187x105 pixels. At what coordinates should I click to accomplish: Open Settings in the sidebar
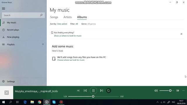point(23,81)
